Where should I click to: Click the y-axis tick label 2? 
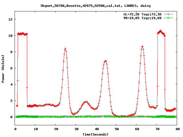(11, 101)
